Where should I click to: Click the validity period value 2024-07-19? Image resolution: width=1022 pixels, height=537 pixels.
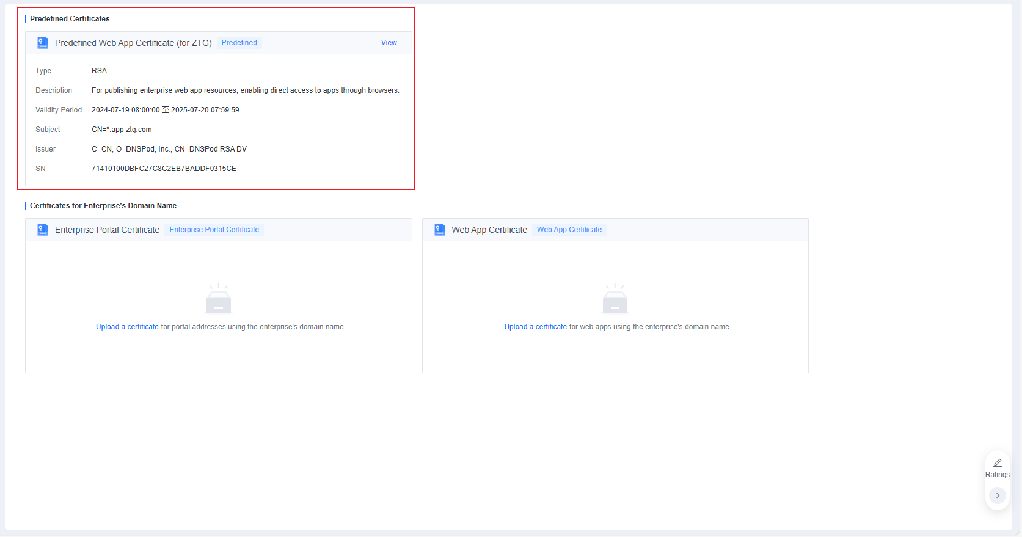[x=166, y=110]
